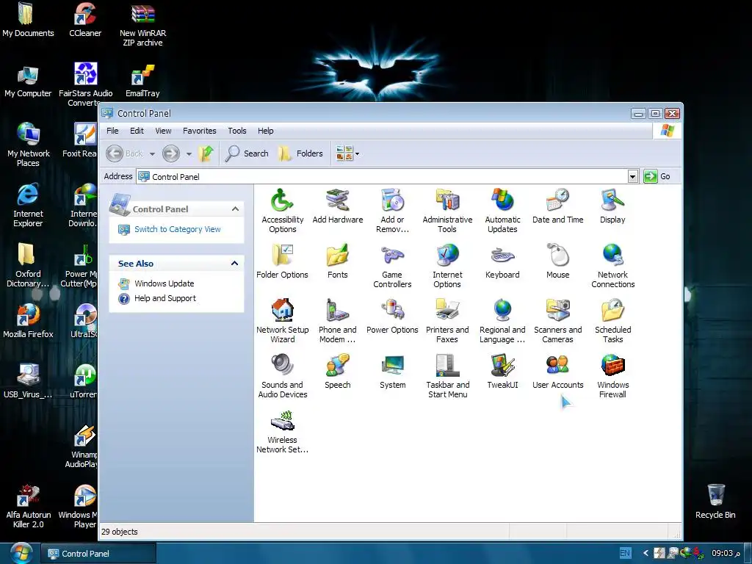Click the Go button
752x564 pixels.
point(657,176)
